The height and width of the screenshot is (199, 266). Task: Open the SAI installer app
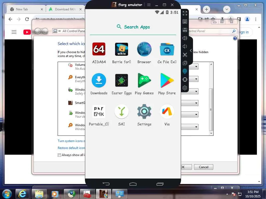(122, 111)
